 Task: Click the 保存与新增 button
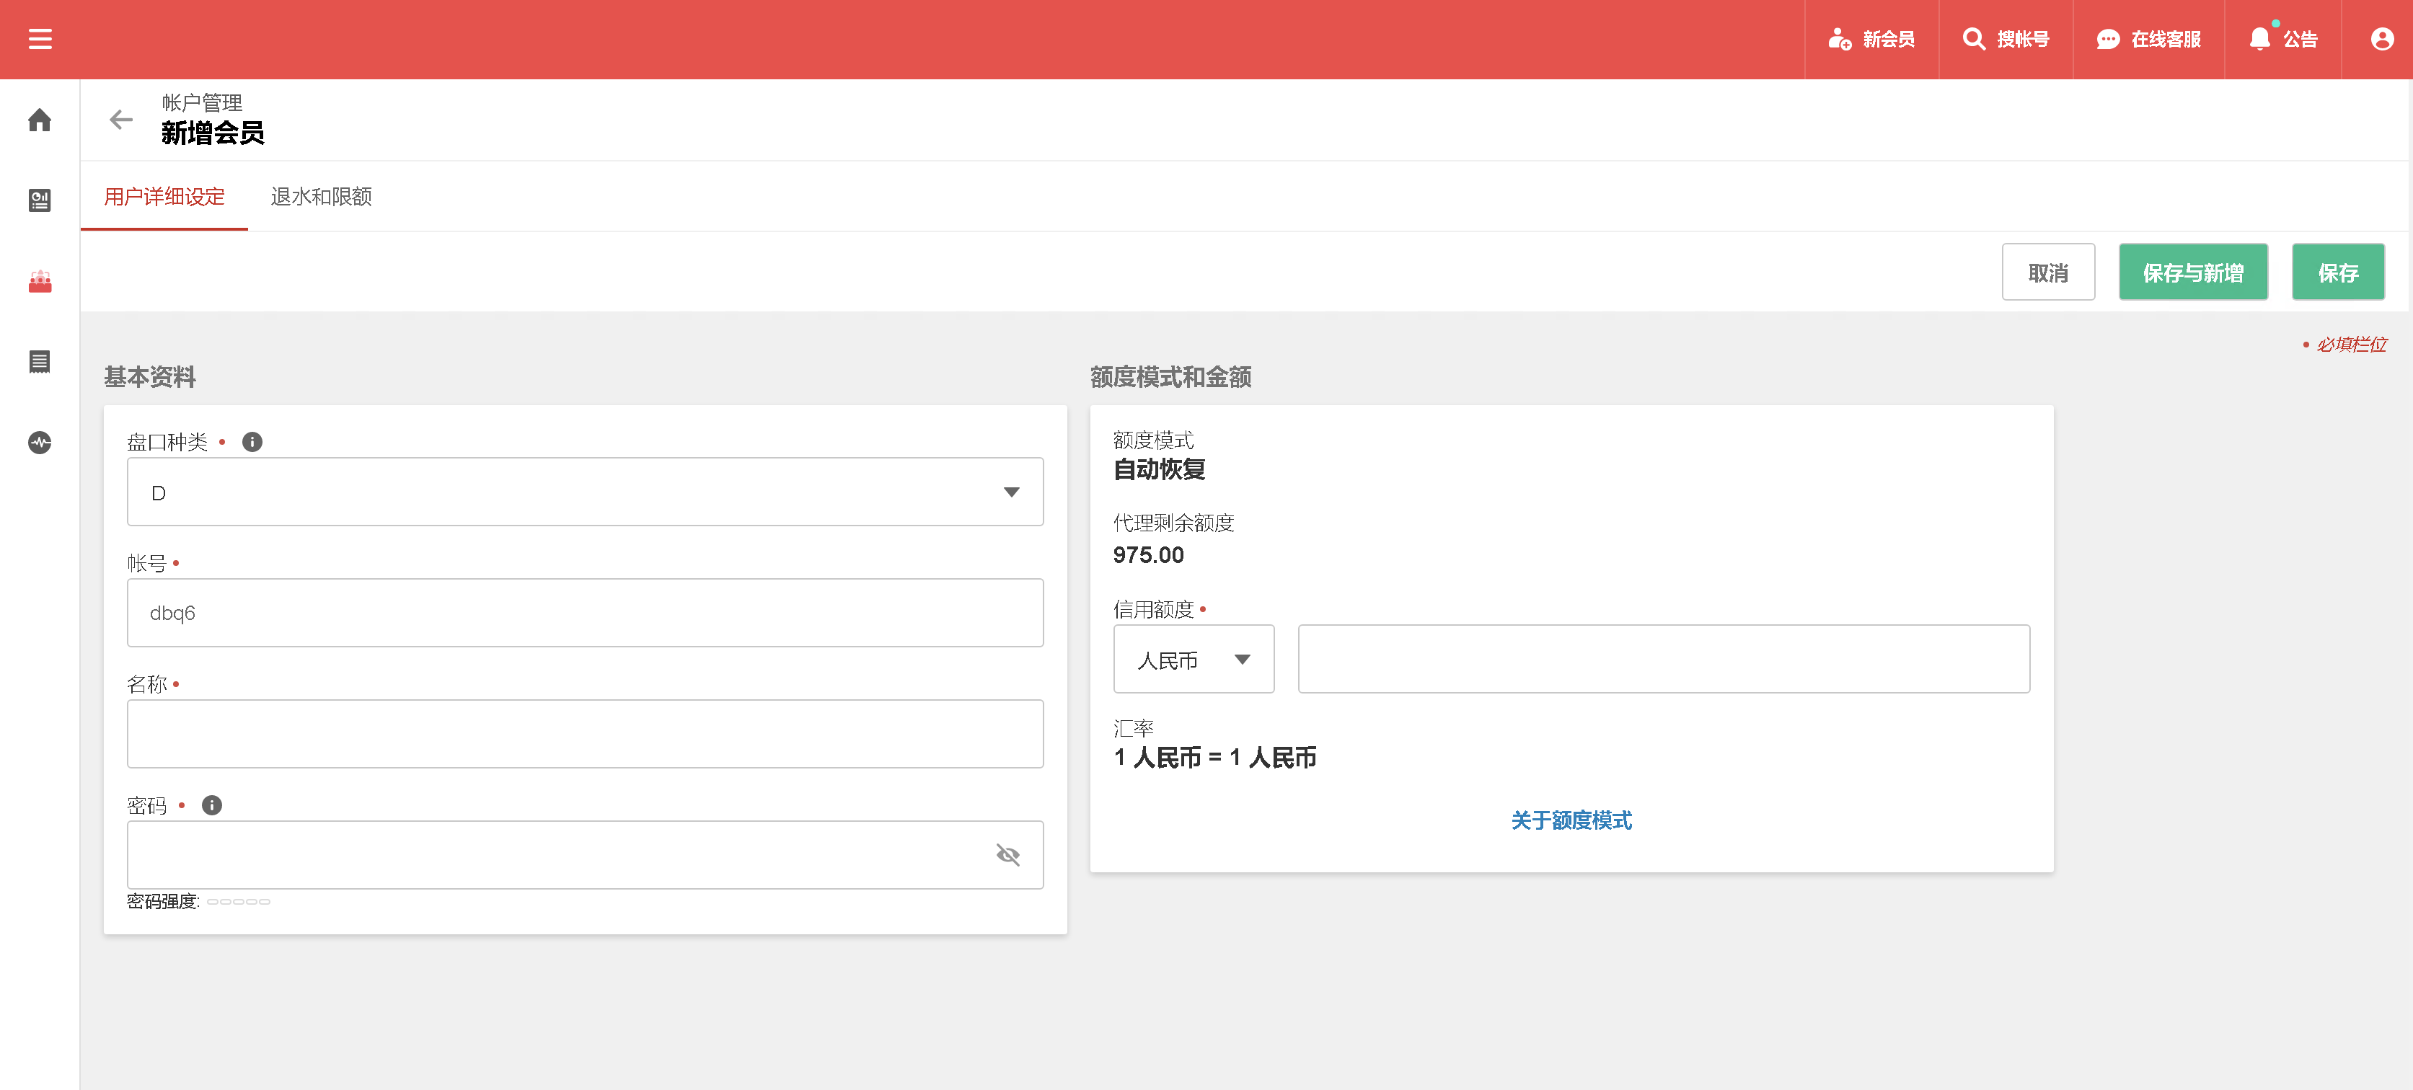(2193, 272)
